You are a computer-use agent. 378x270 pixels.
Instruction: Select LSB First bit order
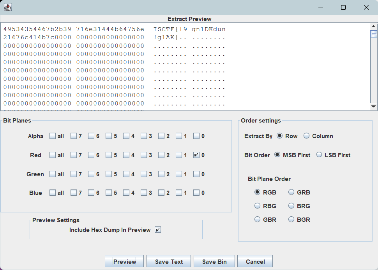tap(319, 155)
